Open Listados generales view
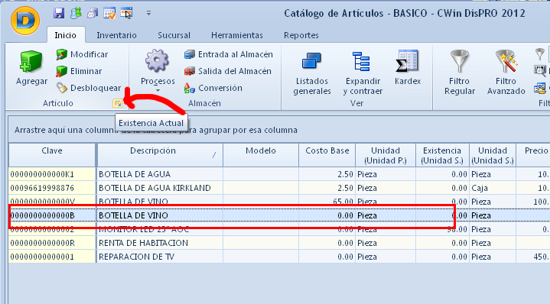Viewport: 550px width, 304px height. pos(312,73)
